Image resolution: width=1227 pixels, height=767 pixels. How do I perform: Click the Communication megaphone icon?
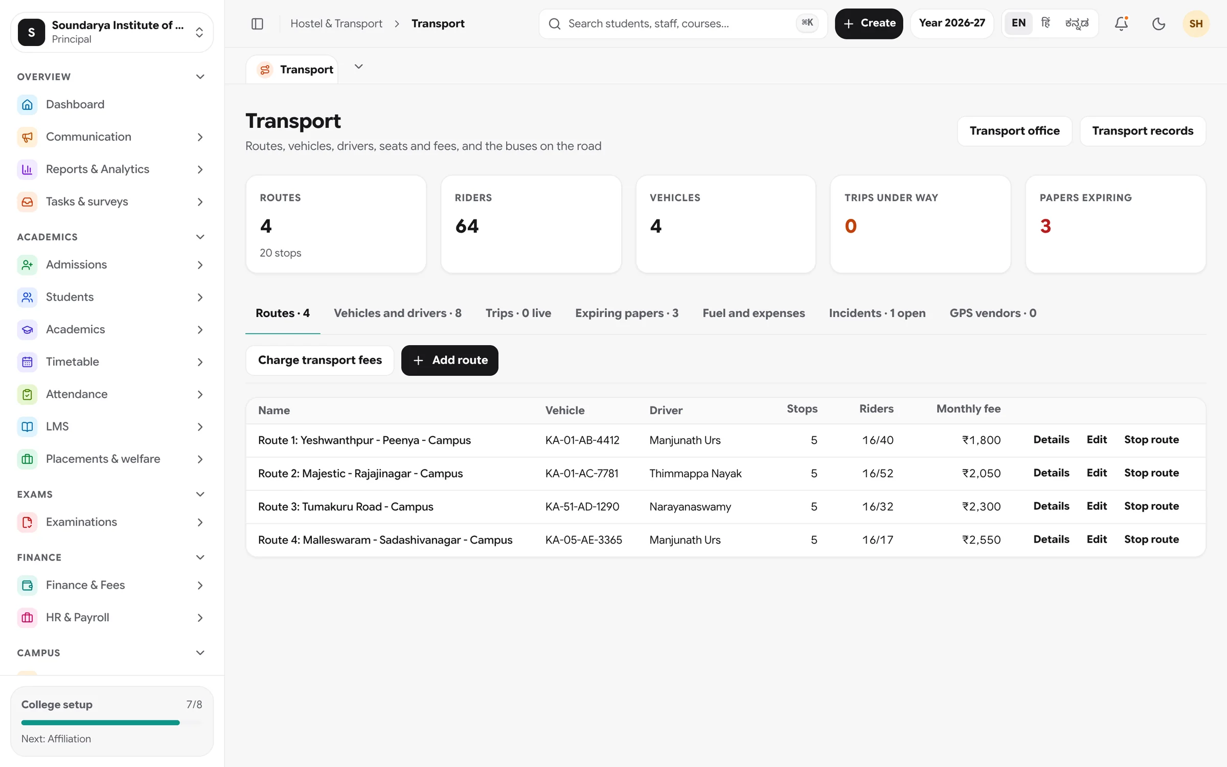[x=27, y=137]
